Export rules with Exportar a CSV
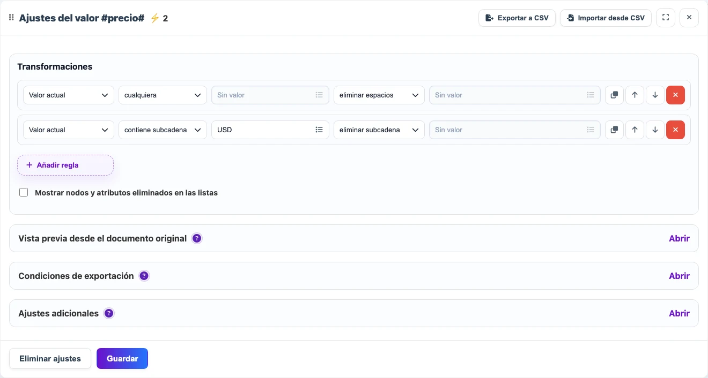Screen dimensions: 708x378 click(x=517, y=18)
